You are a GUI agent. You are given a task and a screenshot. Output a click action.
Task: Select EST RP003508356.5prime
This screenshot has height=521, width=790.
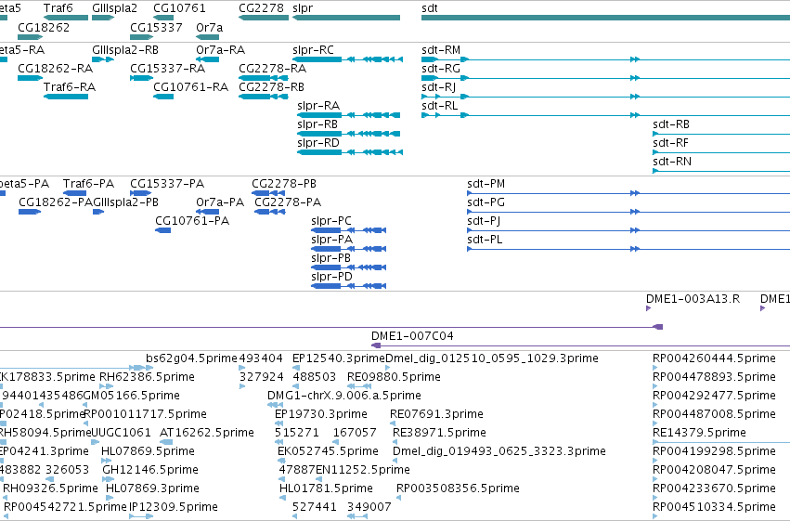coord(458,488)
